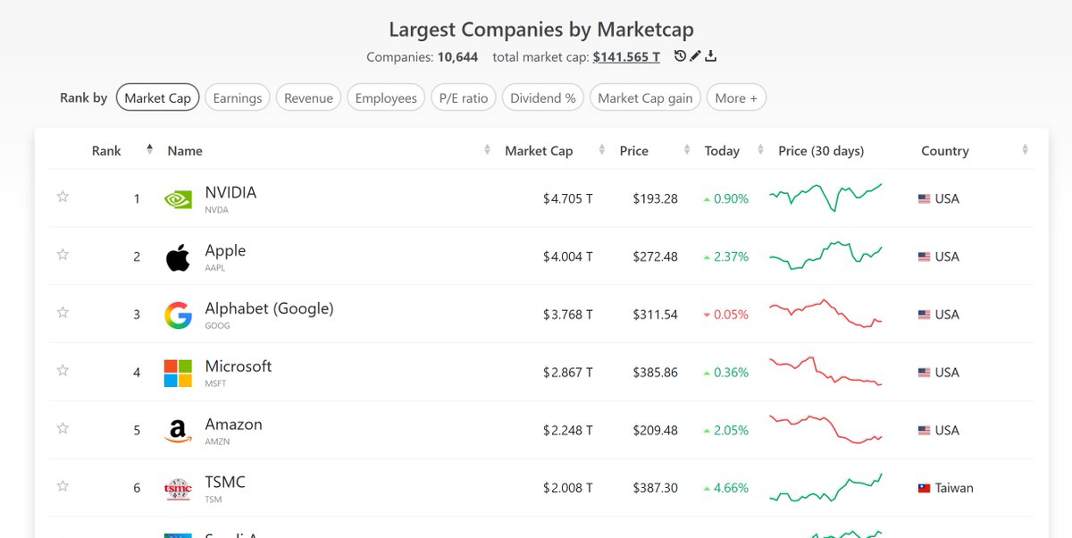Click the GOOG ticker text
The height and width of the screenshot is (538, 1072).
217,326
